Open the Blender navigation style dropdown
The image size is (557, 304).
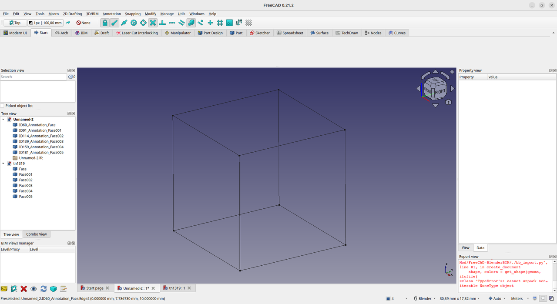pos(425,298)
